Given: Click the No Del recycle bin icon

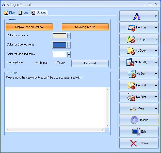Looking at the screenshot, I should (x=132, y=74).
